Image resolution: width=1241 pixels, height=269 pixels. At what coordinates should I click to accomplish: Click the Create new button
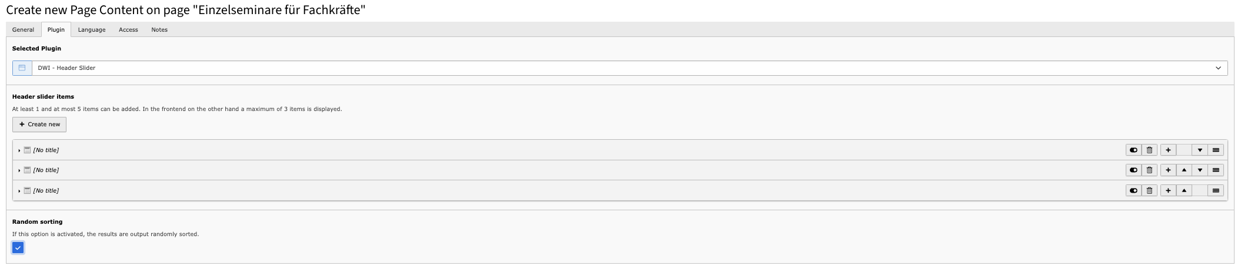pyautogui.click(x=39, y=125)
